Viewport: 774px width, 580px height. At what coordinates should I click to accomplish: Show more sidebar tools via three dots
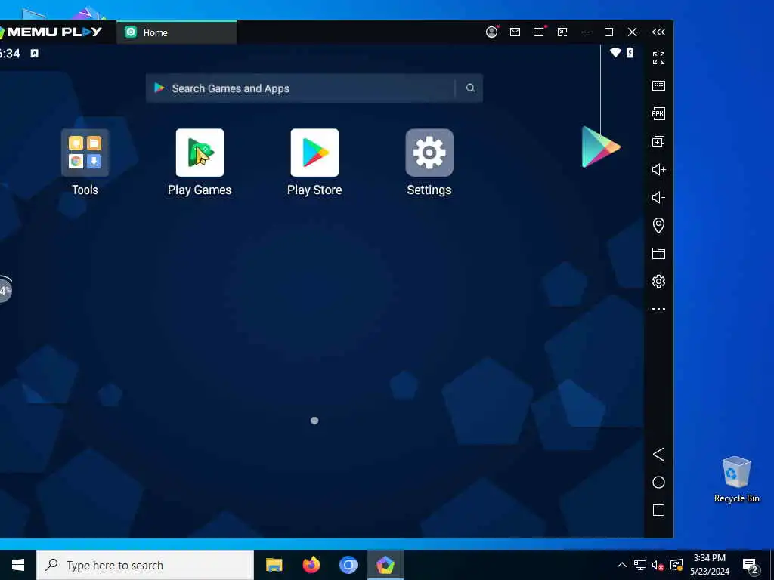pos(658,309)
